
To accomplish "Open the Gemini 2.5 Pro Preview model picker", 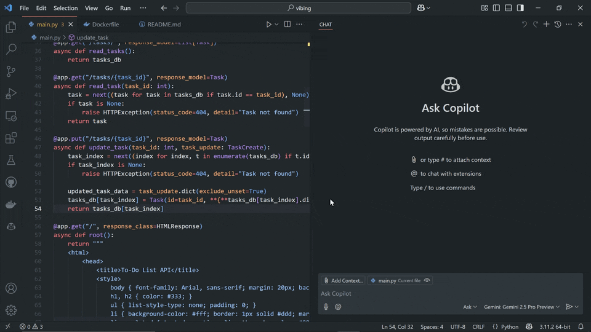I will click(x=521, y=307).
